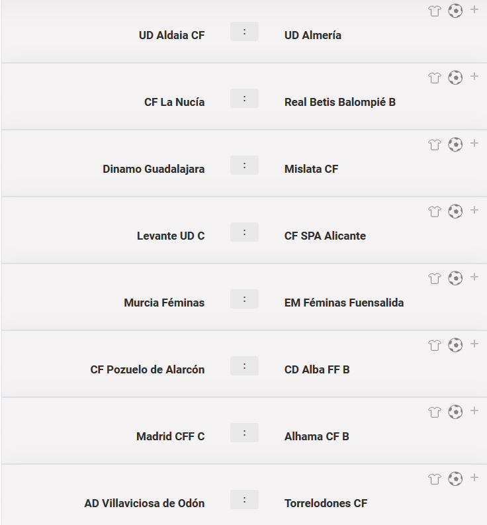Expand the Levante UD C match row

[x=474, y=211]
